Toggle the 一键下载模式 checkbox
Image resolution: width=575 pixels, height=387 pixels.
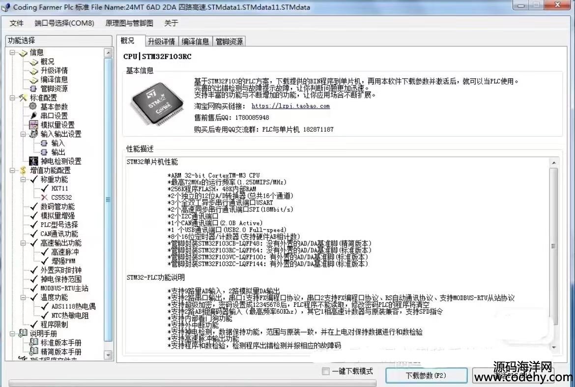[325, 371]
